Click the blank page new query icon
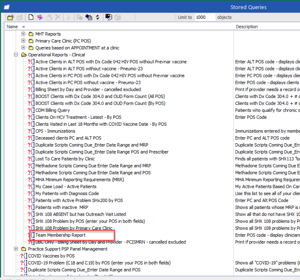The height and width of the screenshot is (280, 300). coord(31,17)
